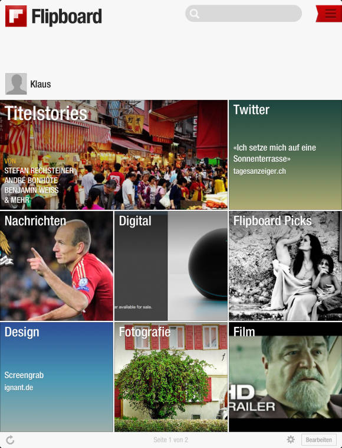Open the Digital tile
Viewport: 342px width, 448px height.
pyautogui.click(x=171, y=266)
